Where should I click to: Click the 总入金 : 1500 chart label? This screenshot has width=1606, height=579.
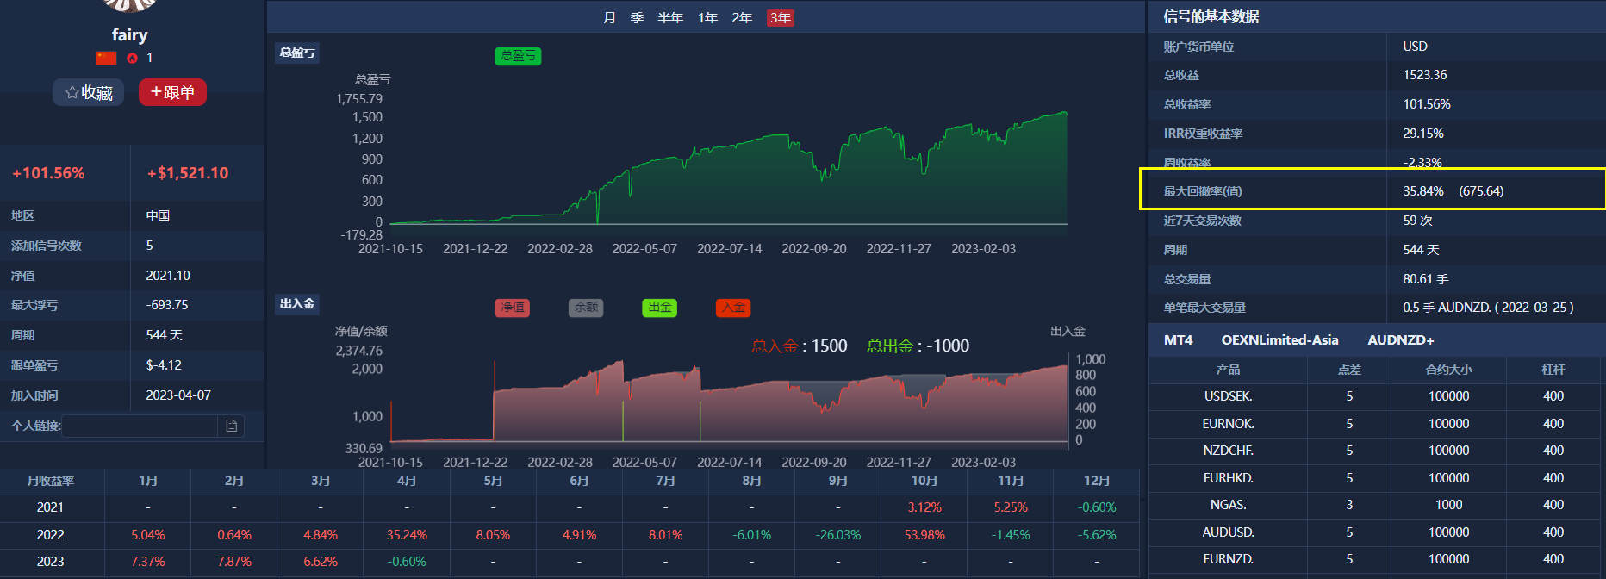click(800, 346)
